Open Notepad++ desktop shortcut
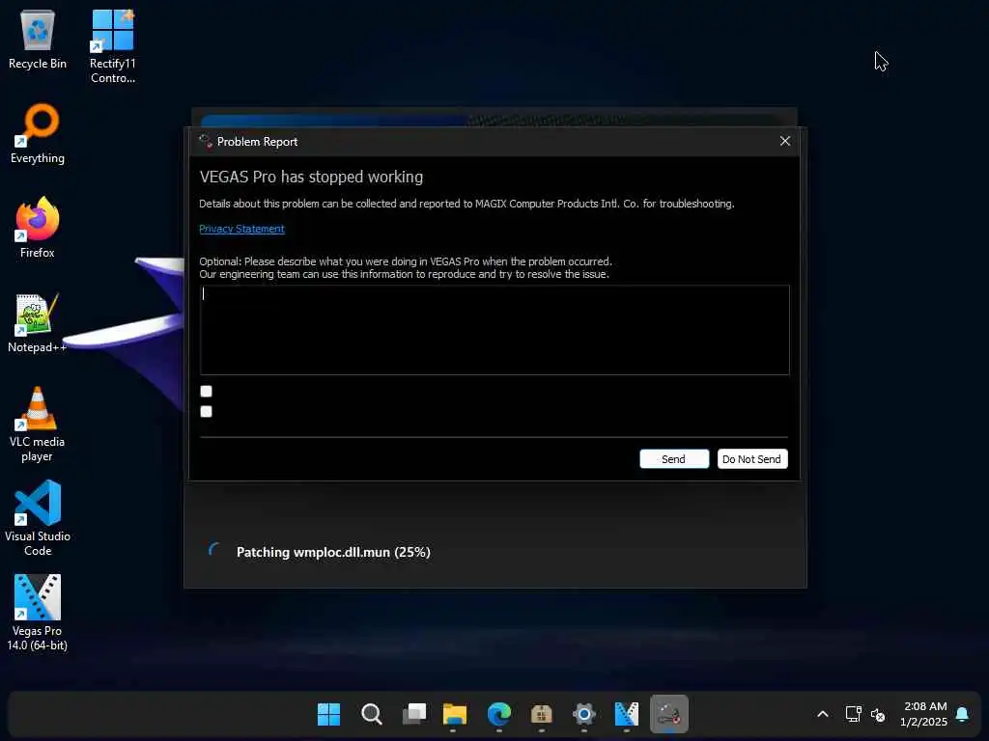989x741 pixels. click(38, 322)
